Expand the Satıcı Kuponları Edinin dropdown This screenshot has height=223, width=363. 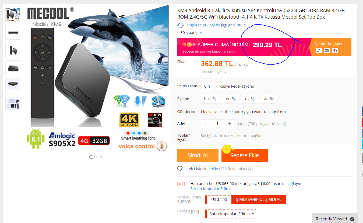231,214
